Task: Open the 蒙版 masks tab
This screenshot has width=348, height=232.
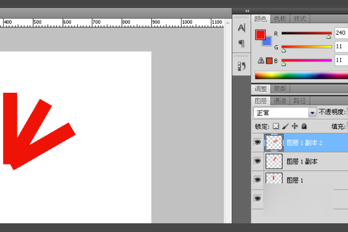Action: pos(281,89)
